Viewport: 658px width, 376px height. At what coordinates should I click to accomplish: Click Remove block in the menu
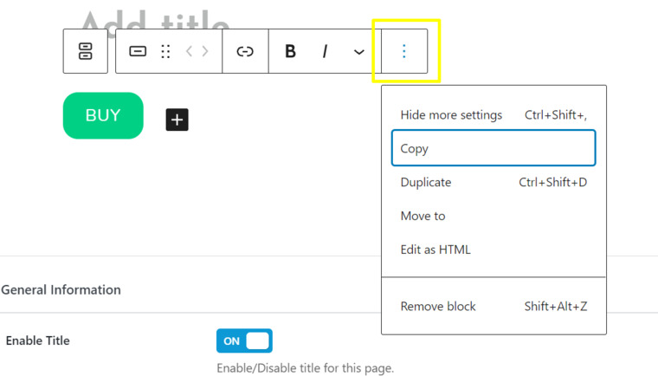point(438,306)
